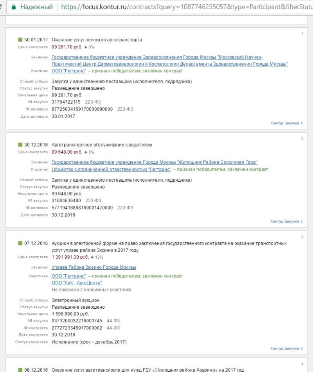Click the green padlock icon in address bar
The width and height of the screenshot is (313, 372).
14,7
